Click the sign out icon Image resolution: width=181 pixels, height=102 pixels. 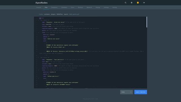click(x=144, y=3)
